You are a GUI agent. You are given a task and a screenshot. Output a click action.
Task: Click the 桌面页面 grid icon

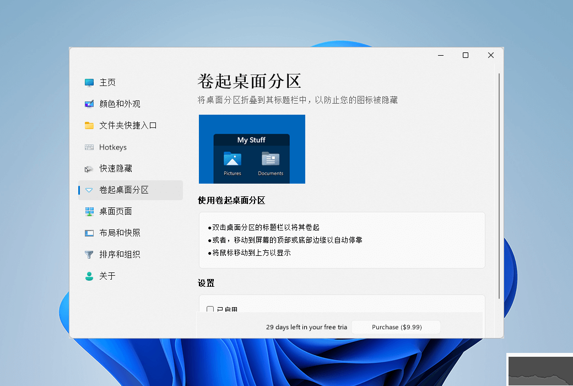coord(89,212)
